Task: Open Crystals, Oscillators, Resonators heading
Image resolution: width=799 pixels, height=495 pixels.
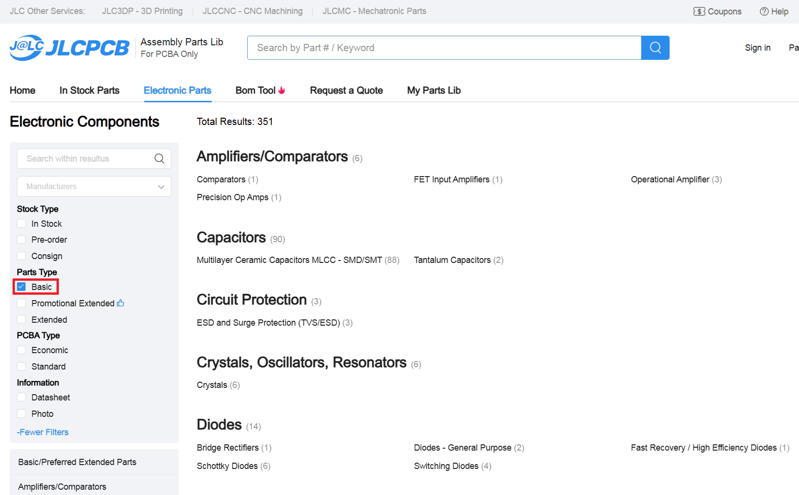Action: tap(302, 362)
